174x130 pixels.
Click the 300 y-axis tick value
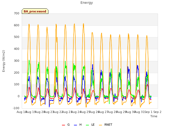(x=17, y=61)
